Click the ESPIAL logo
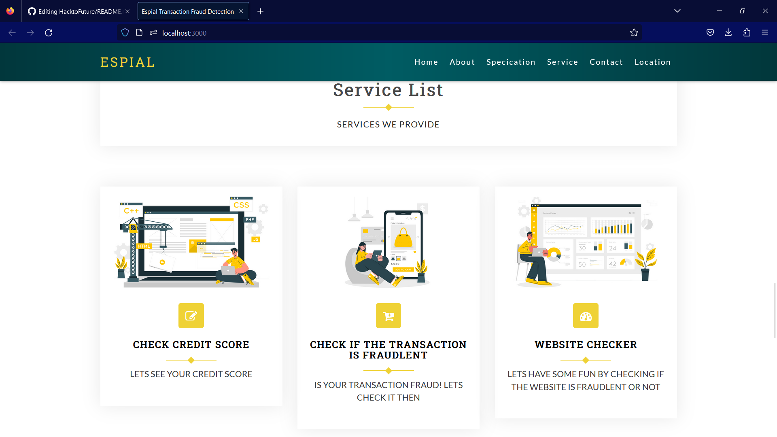This screenshot has height=437, width=777. (127, 62)
